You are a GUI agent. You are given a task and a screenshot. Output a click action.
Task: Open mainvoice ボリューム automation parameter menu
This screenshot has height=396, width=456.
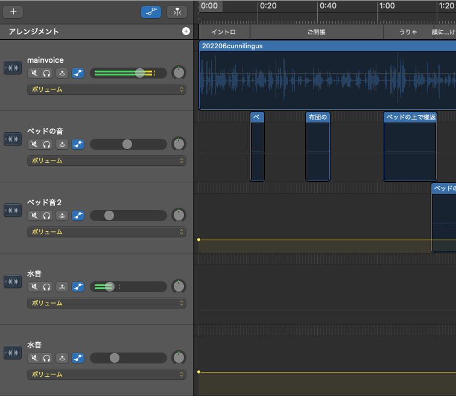107,89
